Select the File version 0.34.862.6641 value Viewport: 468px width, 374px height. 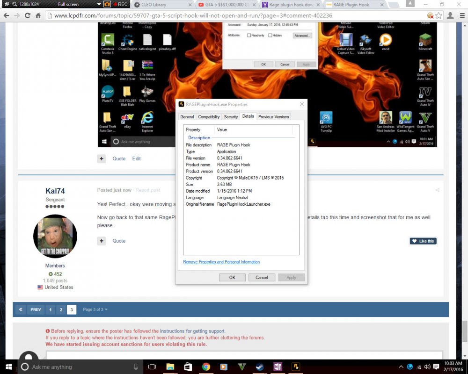coord(229,158)
